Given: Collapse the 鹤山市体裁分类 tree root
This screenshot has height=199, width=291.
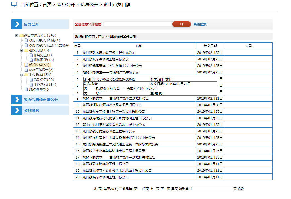Looking at the screenshot, I should coord(16,35).
